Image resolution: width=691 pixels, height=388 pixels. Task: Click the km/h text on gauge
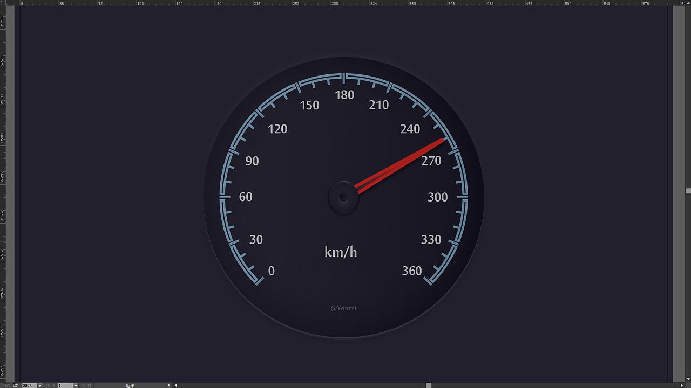[341, 251]
